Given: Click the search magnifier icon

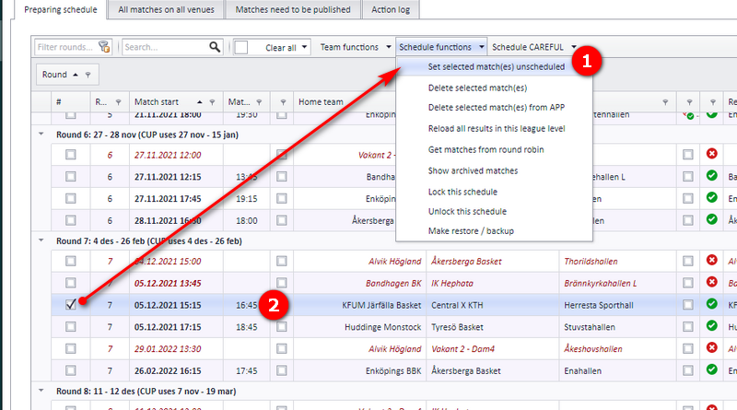Looking at the screenshot, I should pyautogui.click(x=215, y=47).
